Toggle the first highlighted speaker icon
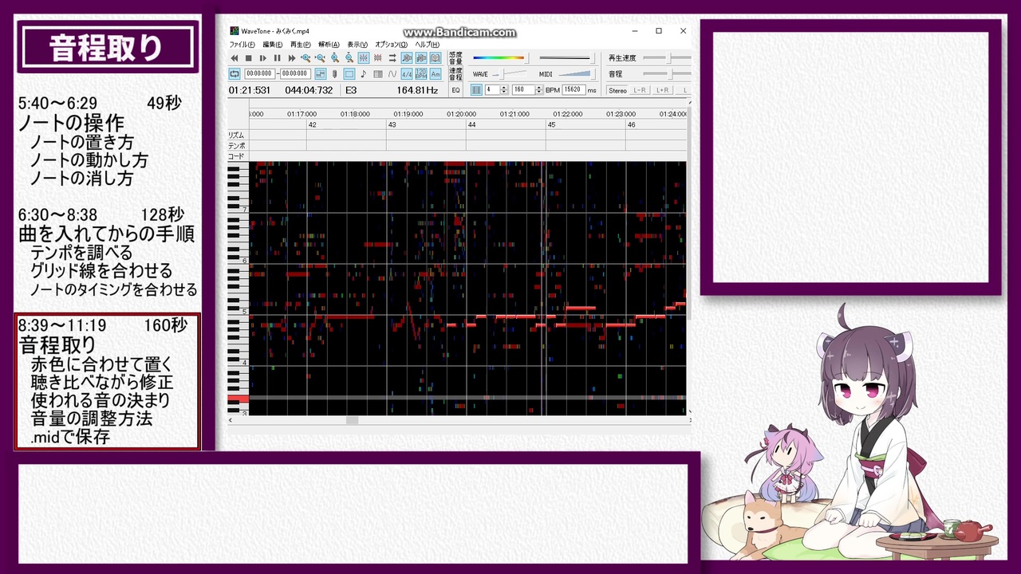This screenshot has width=1021, height=574. click(x=407, y=58)
